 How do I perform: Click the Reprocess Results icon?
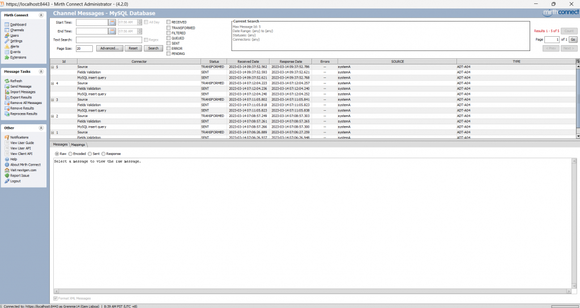[7, 114]
